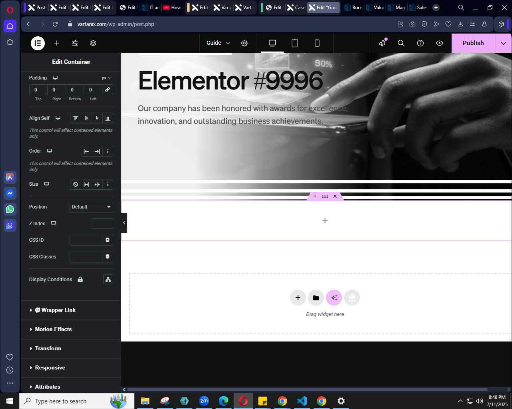Open page settings gear next to Guide

(244, 43)
